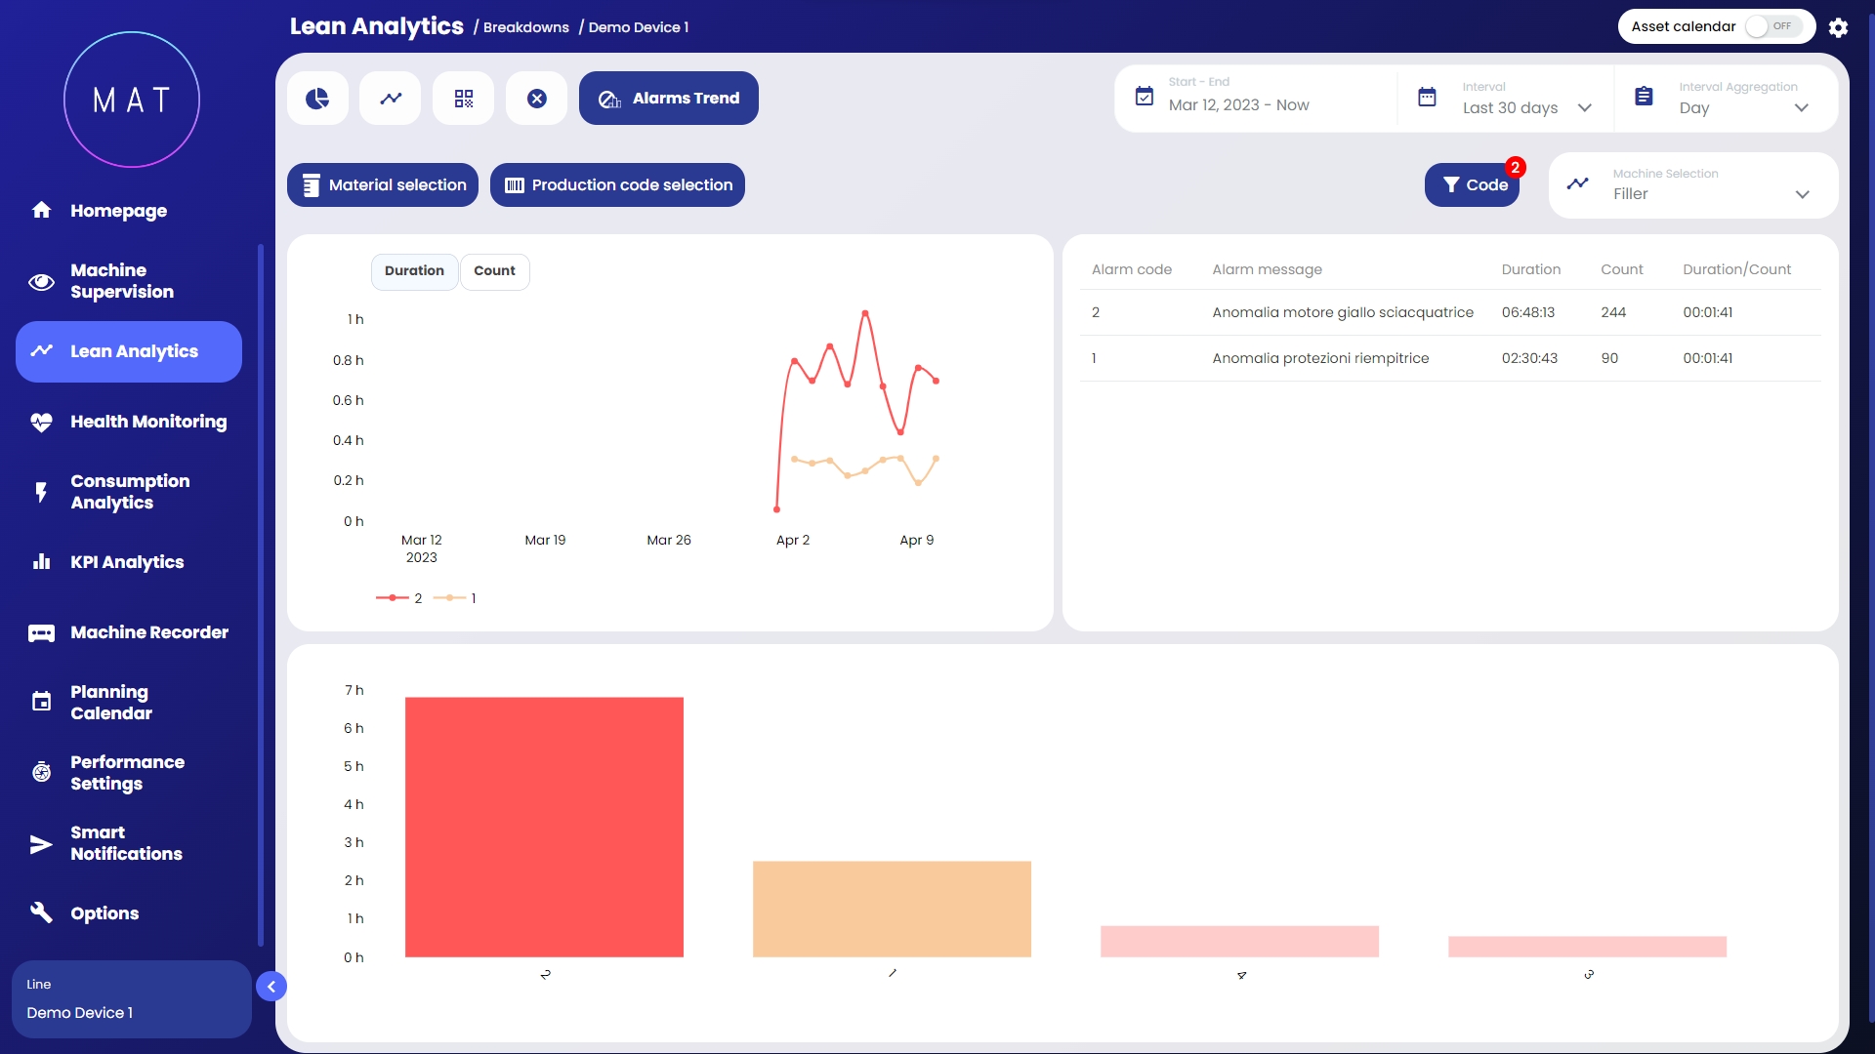Toggle the Asset calendar switch

pos(1772,26)
